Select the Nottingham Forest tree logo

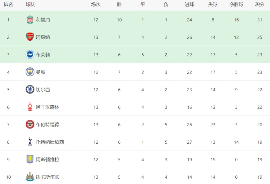pos(30,107)
